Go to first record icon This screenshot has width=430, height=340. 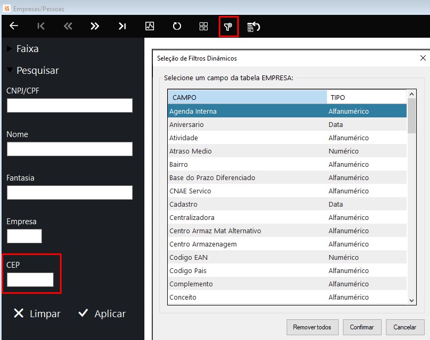(41, 26)
